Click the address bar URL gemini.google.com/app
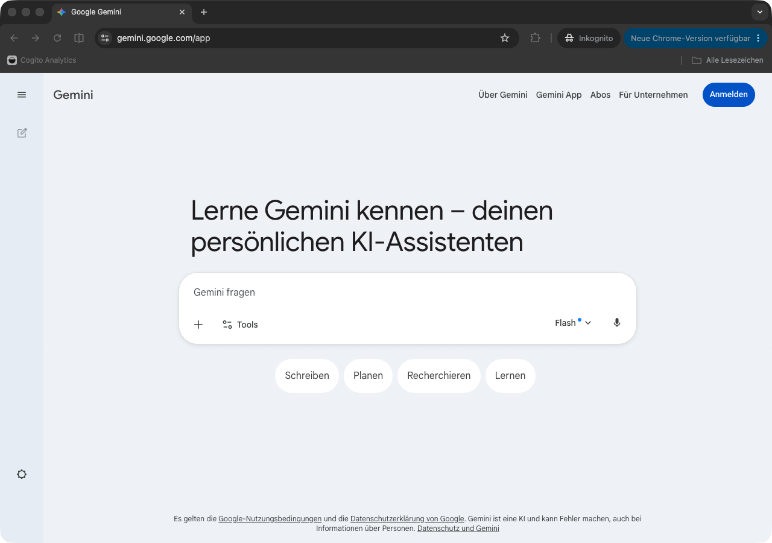This screenshot has height=543, width=772. [163, 38]
